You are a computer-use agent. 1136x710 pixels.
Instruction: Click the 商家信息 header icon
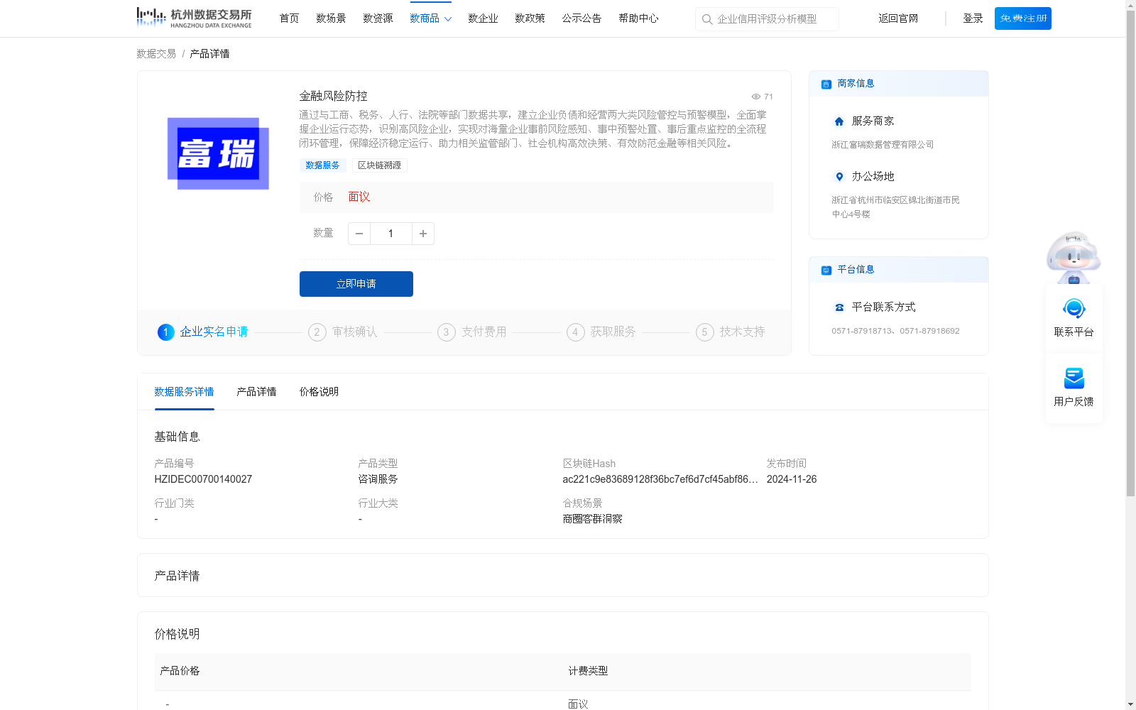click(x=826, y=84)
